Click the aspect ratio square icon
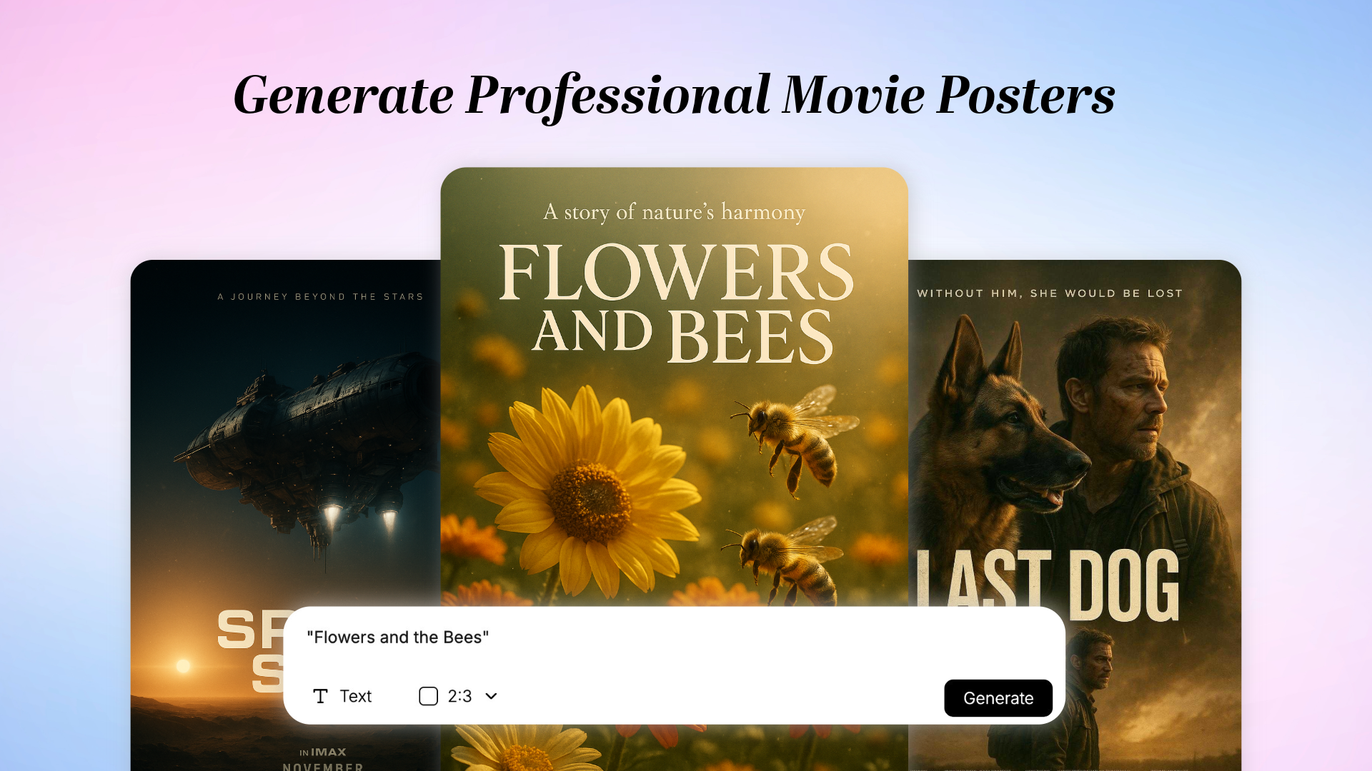This screenshot has height=771, width=1372. 428,696
